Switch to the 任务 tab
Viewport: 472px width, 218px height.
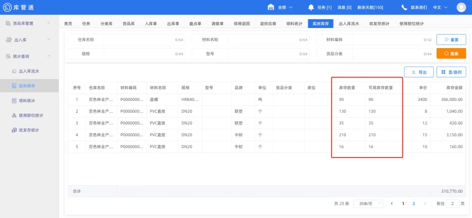coord(86,24)
